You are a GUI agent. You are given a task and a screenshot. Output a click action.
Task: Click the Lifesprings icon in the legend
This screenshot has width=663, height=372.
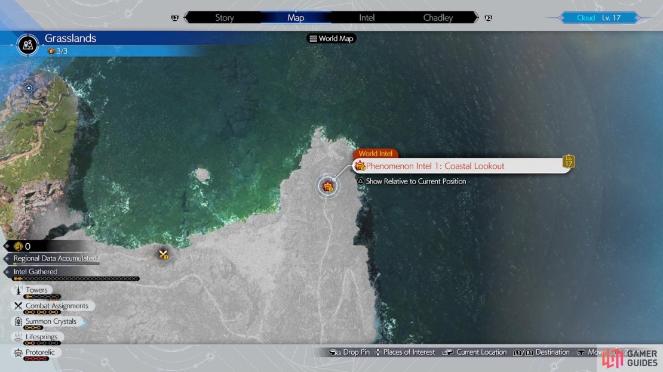(x=18, y=337)
